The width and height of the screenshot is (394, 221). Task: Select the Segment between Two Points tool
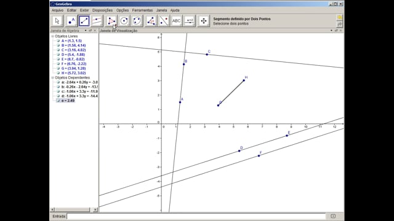click(x=84, y=21)
